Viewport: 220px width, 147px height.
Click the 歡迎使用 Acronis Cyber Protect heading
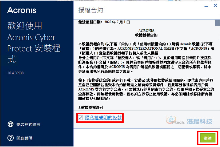[34, 42]
